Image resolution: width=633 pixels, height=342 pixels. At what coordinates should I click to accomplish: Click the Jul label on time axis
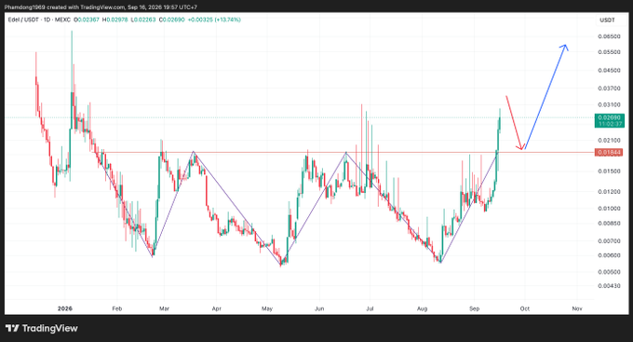tap(370, 308)
